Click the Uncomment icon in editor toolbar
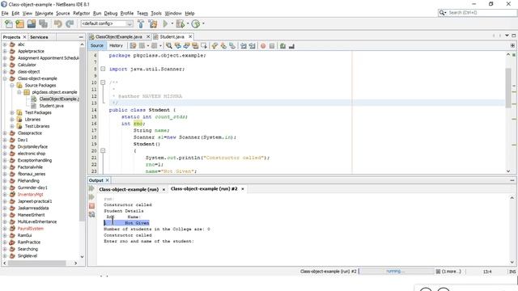518x291 pixels. 291,46
